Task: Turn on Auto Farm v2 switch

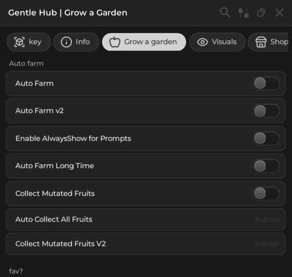Action: click(x=266, y=111)
